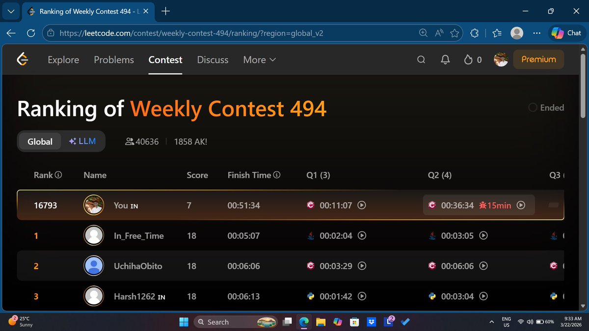Click the site search magnifier icon
589x331 pixels.
tap(421, 60)
